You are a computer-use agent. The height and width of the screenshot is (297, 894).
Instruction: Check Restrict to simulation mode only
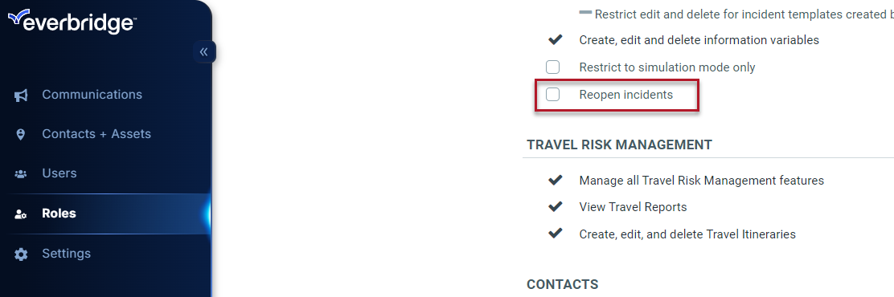(552, 67)
